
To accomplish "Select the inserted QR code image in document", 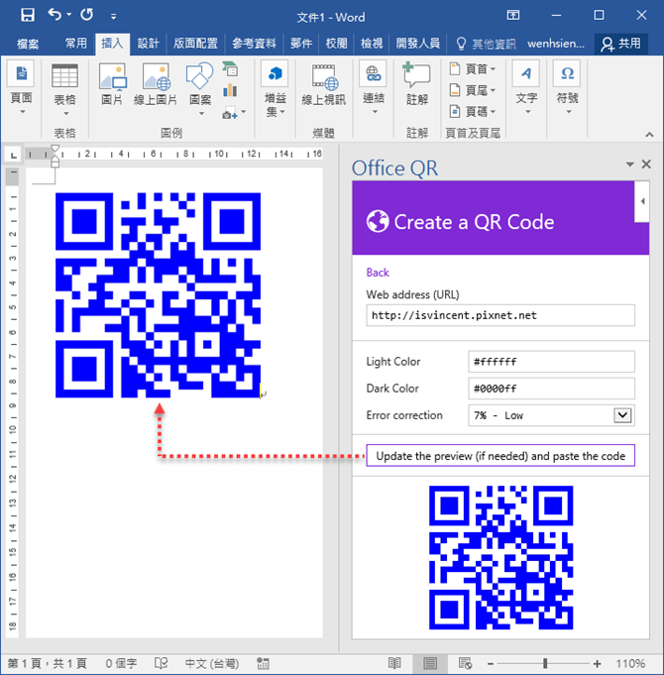I will point(158,295).
